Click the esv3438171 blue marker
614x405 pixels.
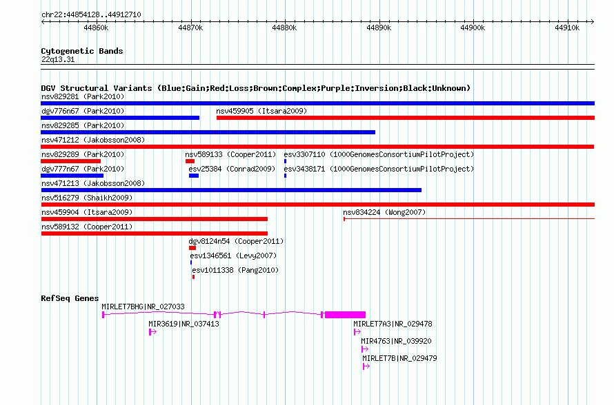pos(285,176)
